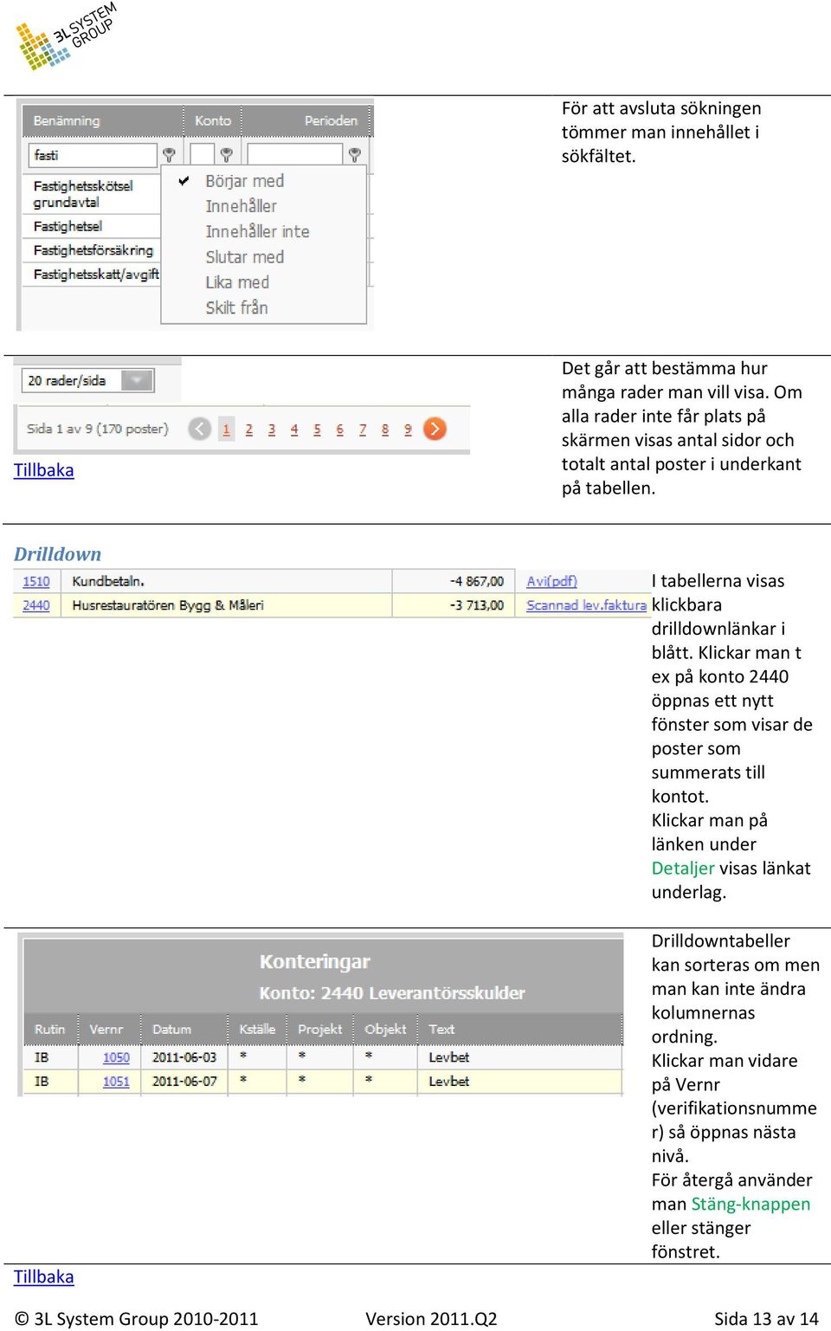
Task: Click the Benämning search field containing 'fasti'
Action: click(x=93, y=155)
